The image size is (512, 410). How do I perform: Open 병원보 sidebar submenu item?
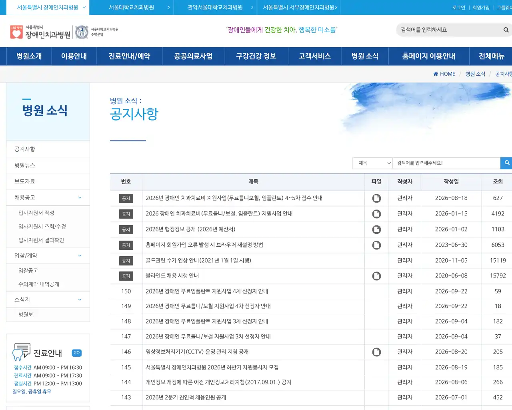click(x=26, y=314)
